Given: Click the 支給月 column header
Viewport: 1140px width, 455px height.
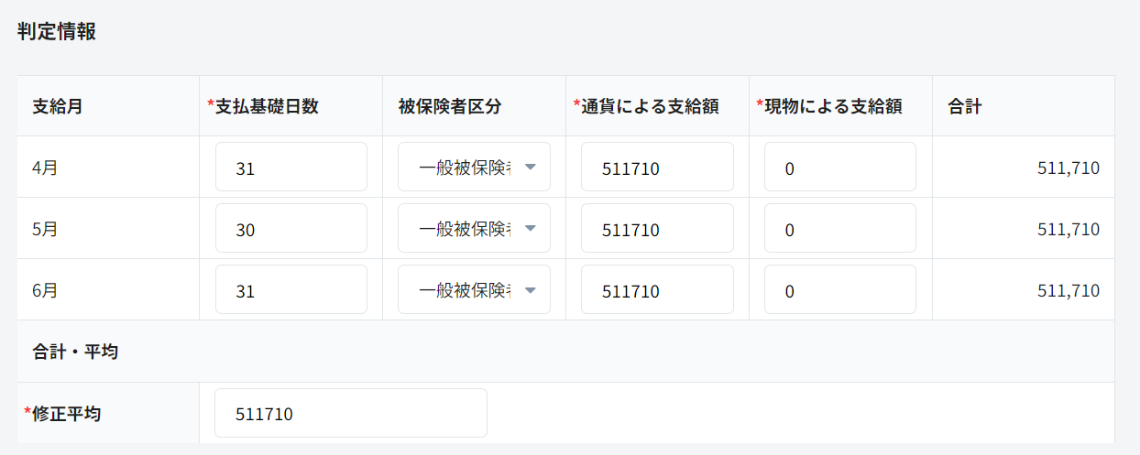Looking at the screenshot, I should (x=58, y=106).
